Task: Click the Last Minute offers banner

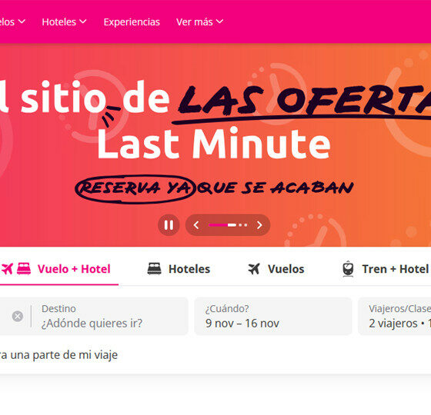Action: point(215,145)
